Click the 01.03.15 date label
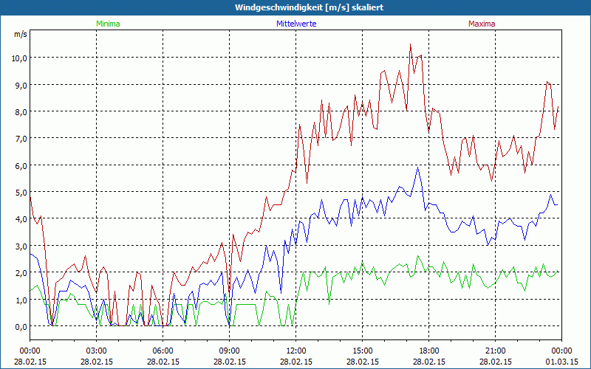 click(561, 362)
